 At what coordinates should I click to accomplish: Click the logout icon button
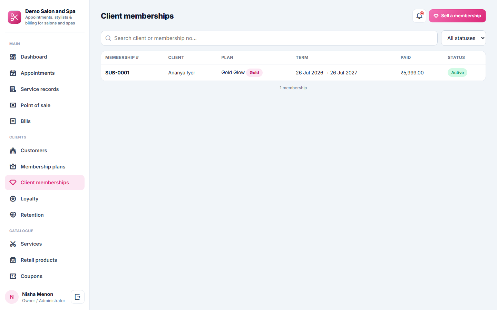point(78,297)
